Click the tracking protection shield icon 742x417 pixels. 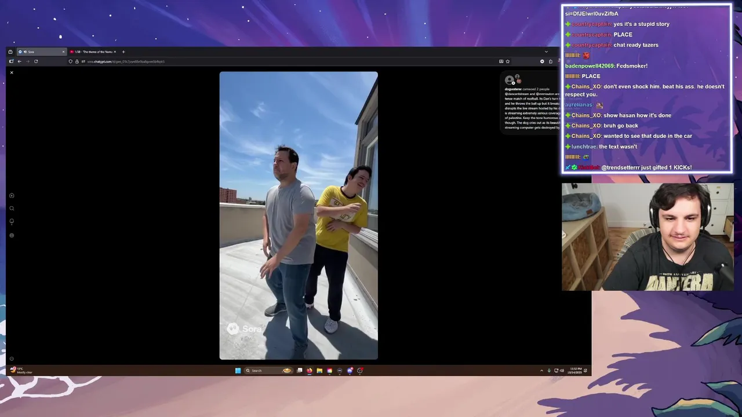[70, 61]
